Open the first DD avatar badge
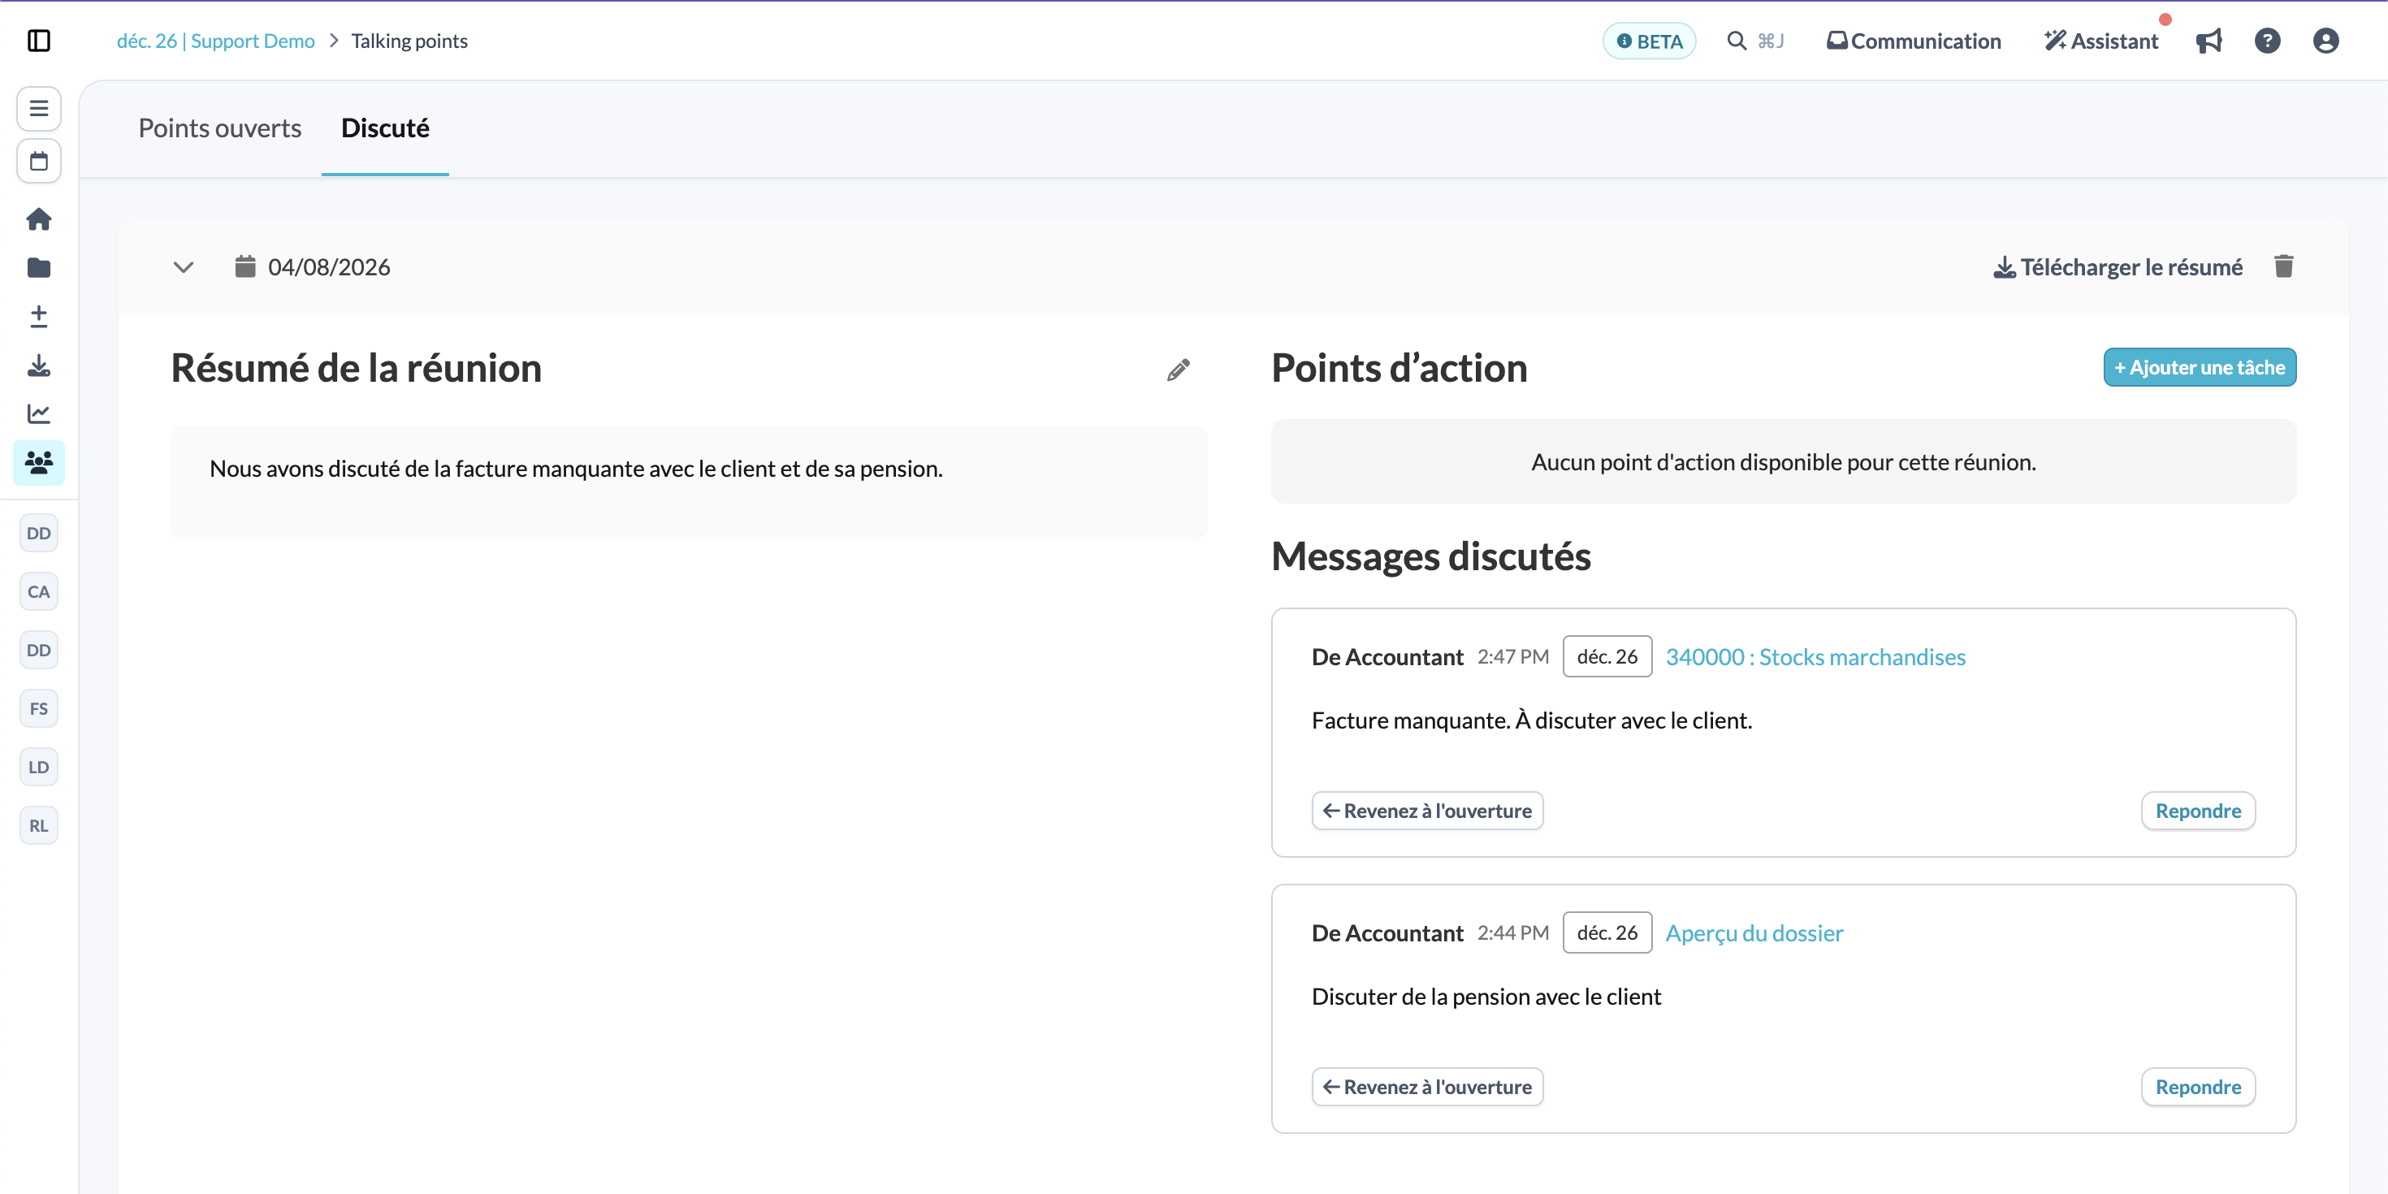 click(39, 533)
